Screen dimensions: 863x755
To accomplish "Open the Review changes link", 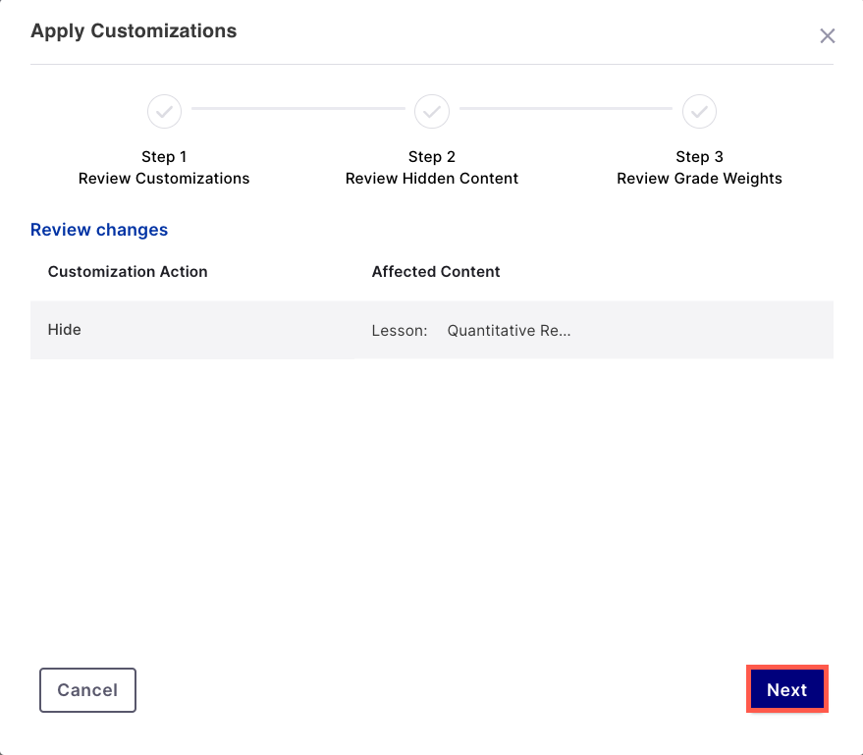I will point(98,230).
